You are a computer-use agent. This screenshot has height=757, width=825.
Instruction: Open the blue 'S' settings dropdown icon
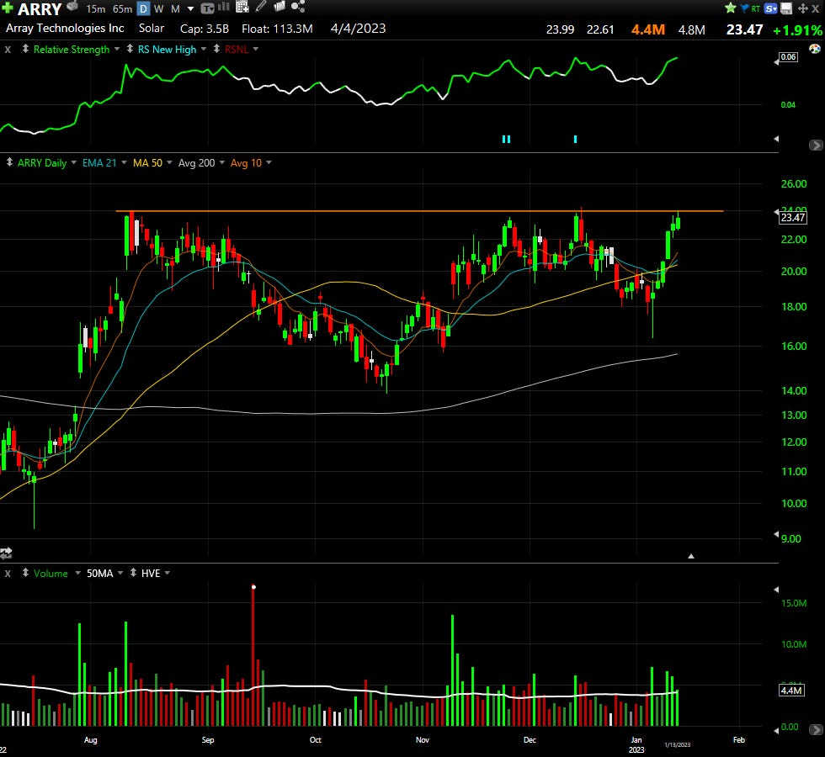(771, 8)
